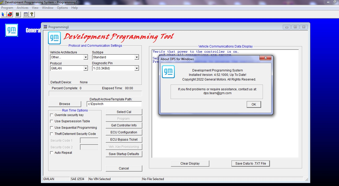Expand the Vehicle Architecture dropdown
Image resolution: width=339 pixels, height=186 pixels.
click(x=86, y=57)
